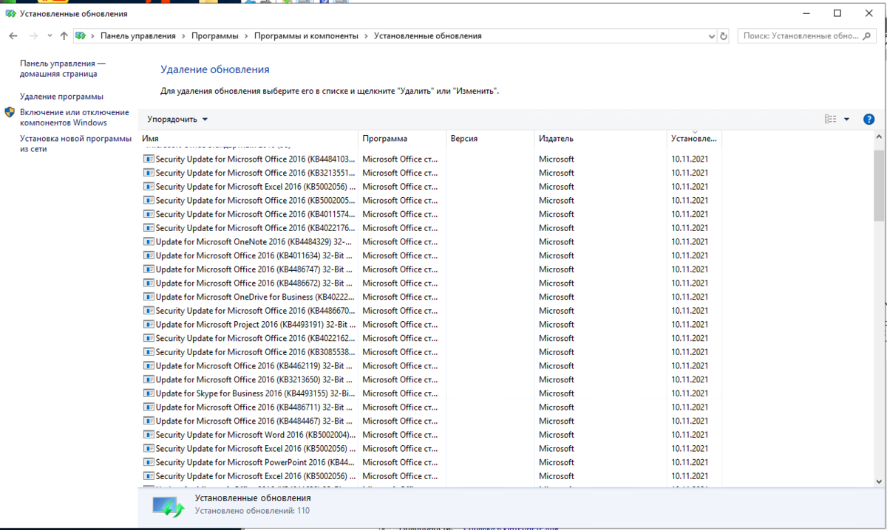
Task: Click the breadcrumb "Установленные обновления"
Action: [x=427, y=35]
